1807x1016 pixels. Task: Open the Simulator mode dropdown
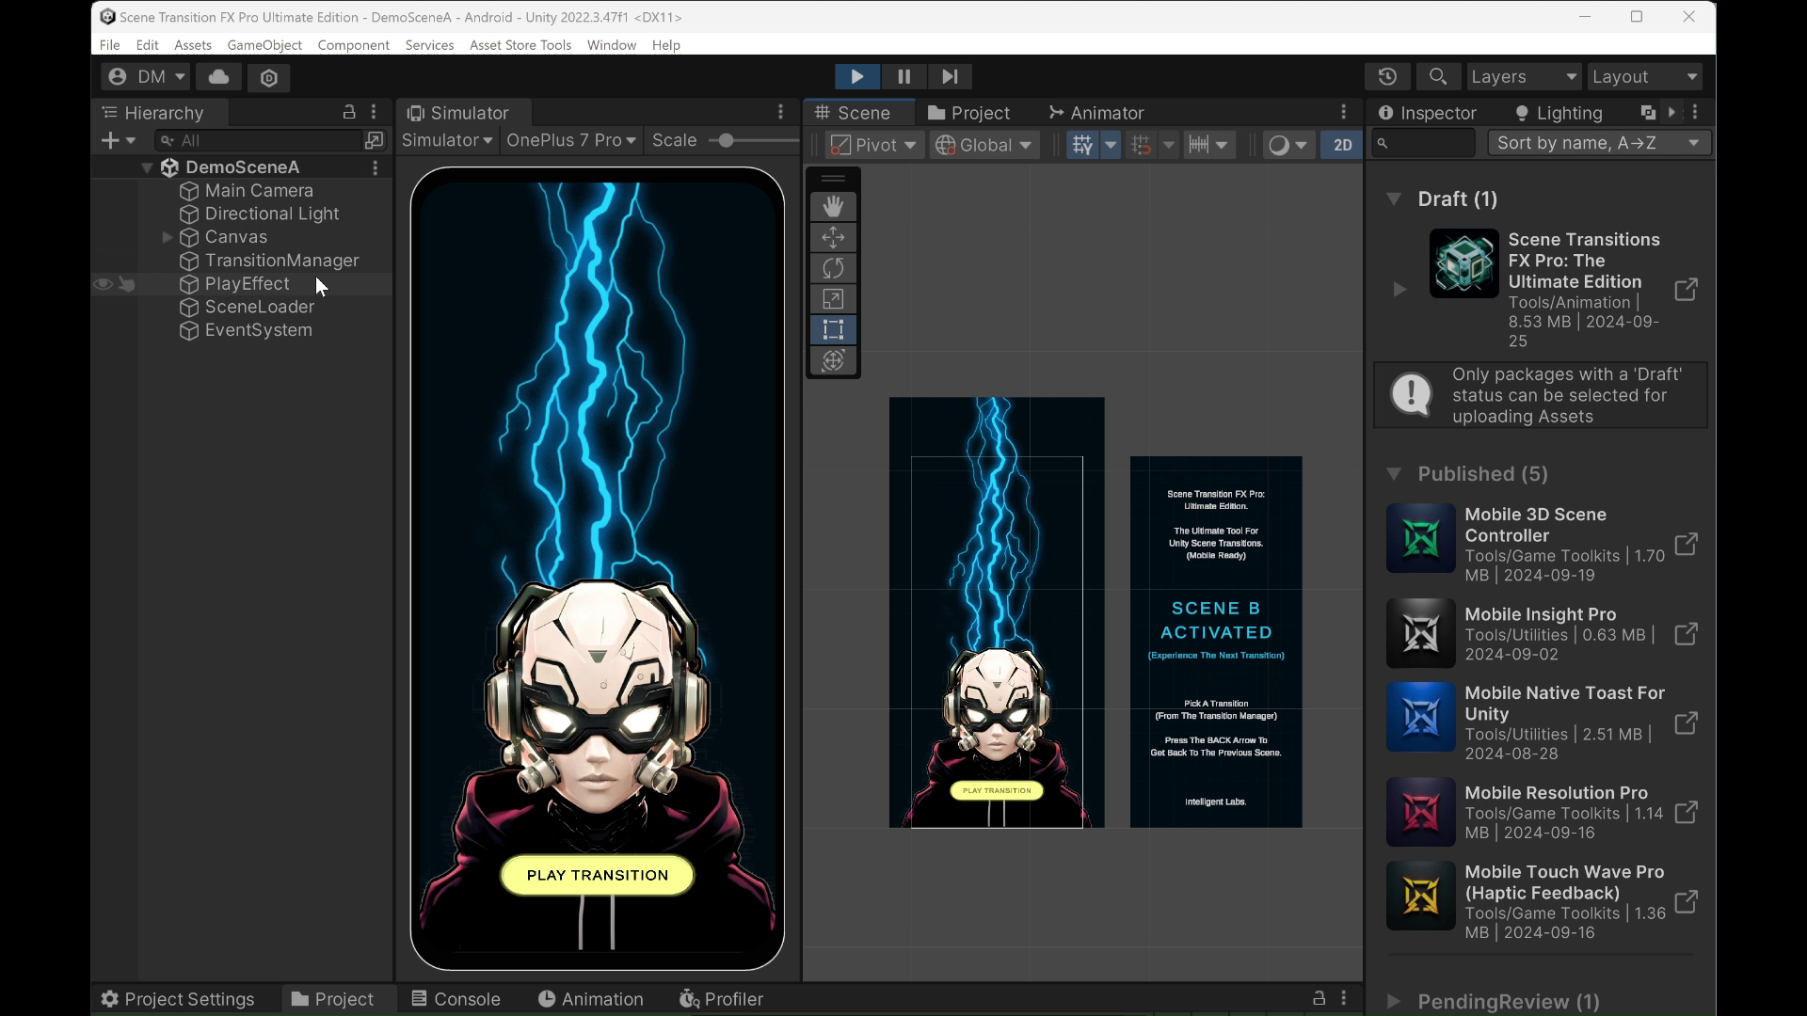(447, 140)
